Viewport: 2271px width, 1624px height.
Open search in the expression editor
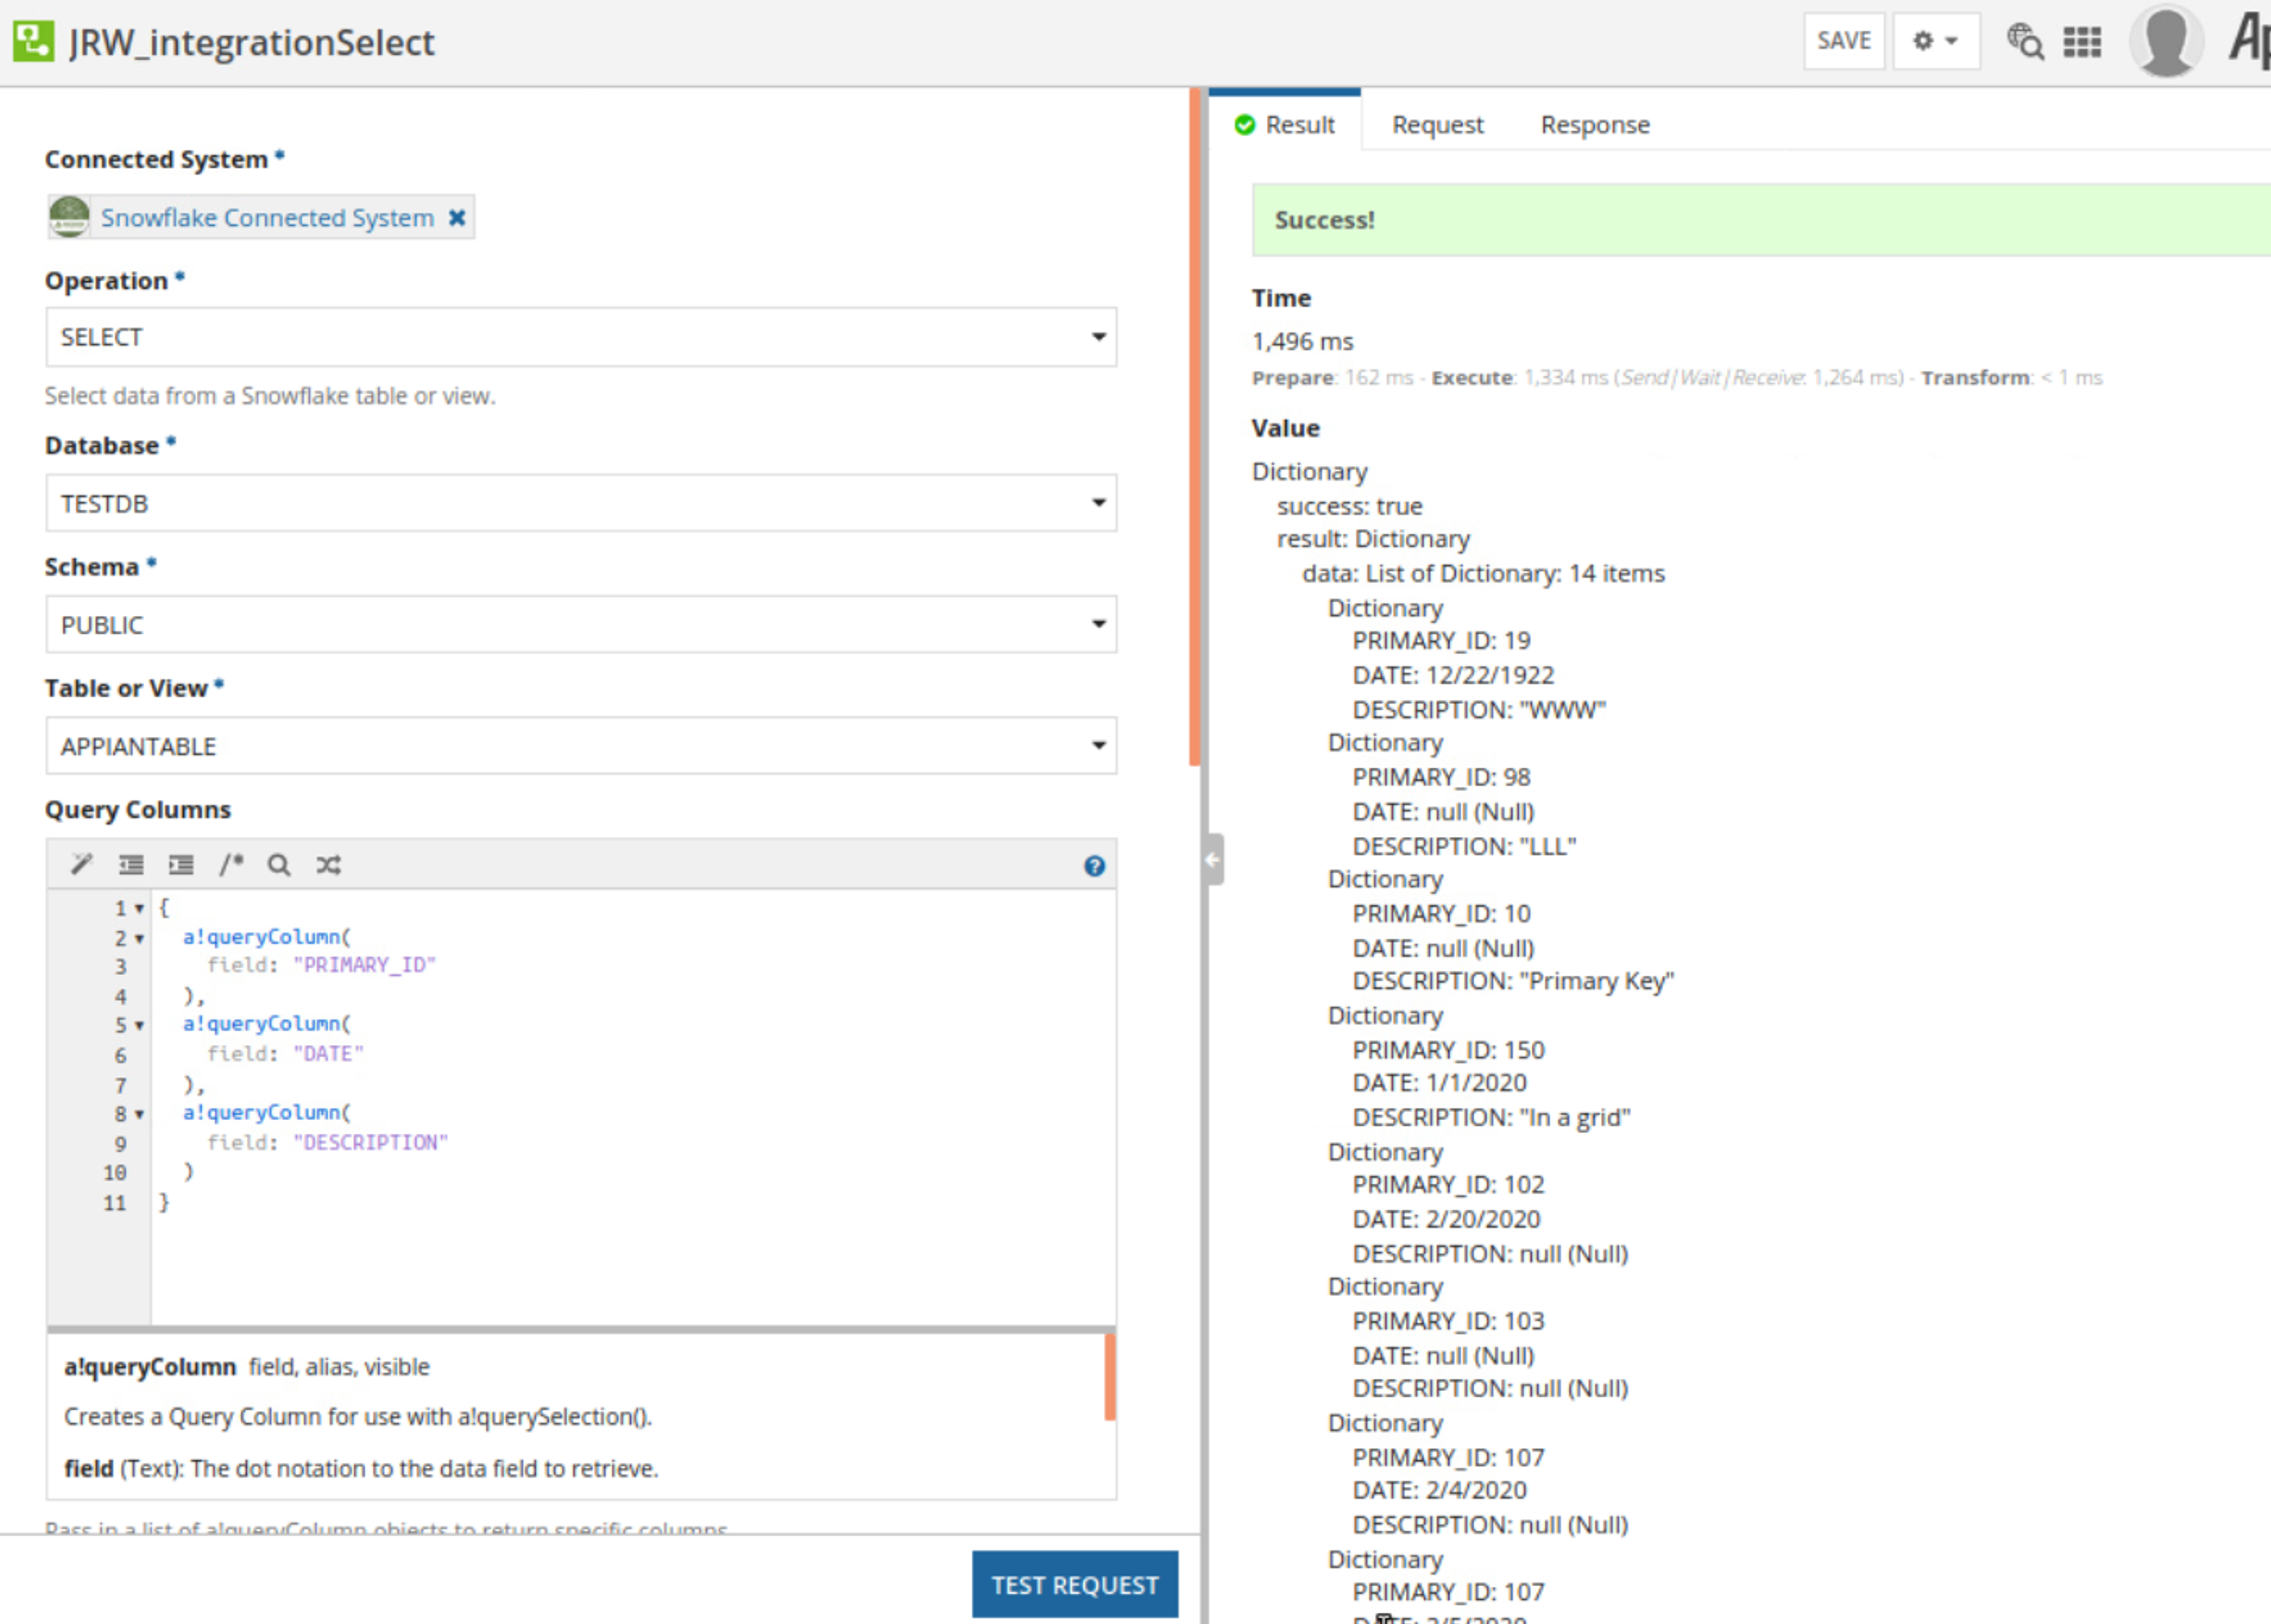click(279, 864)
